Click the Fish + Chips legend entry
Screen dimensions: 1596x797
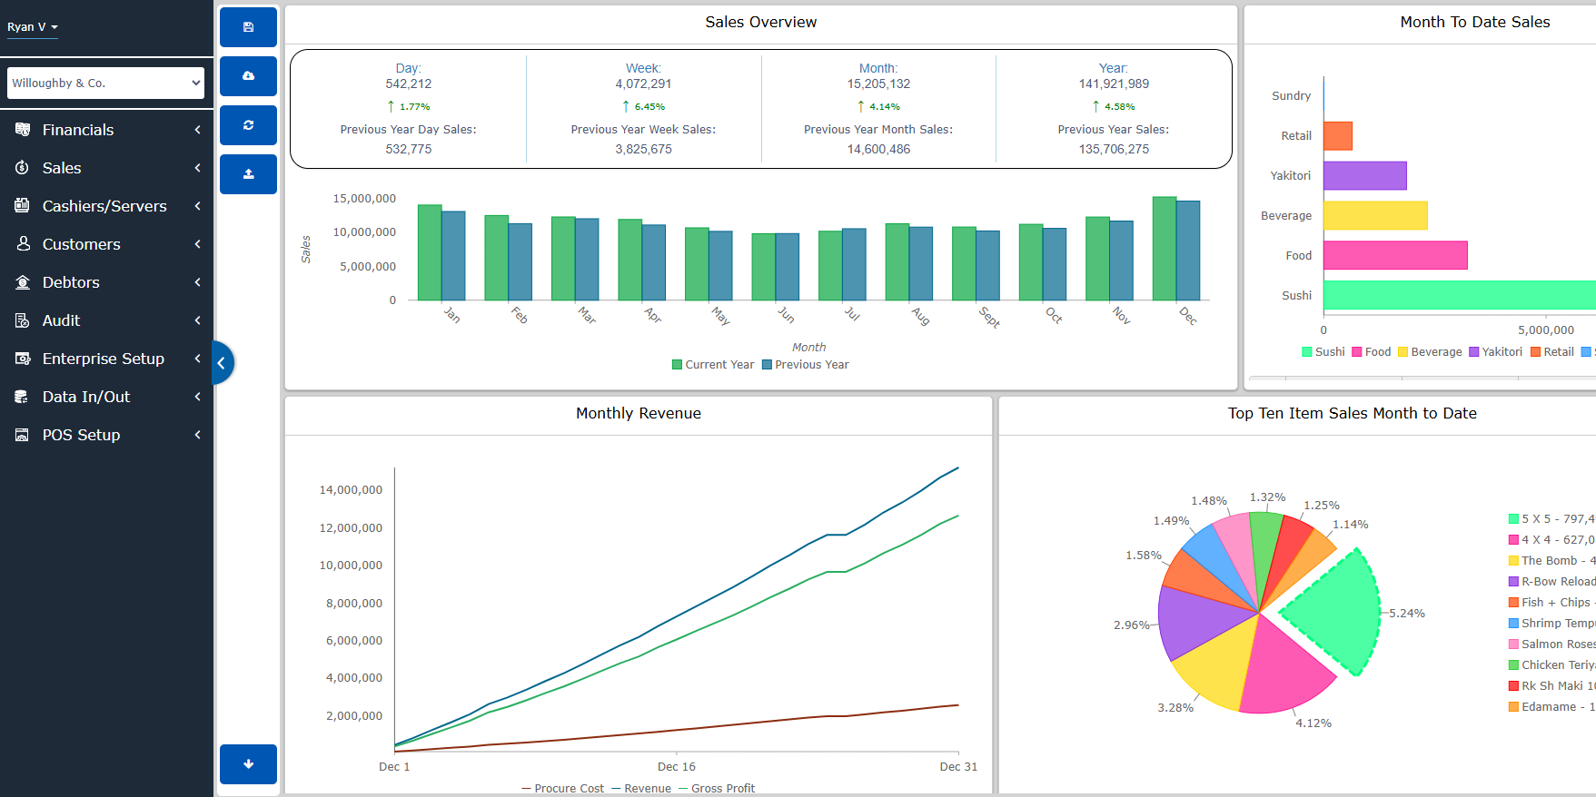tap(1552, 603)
